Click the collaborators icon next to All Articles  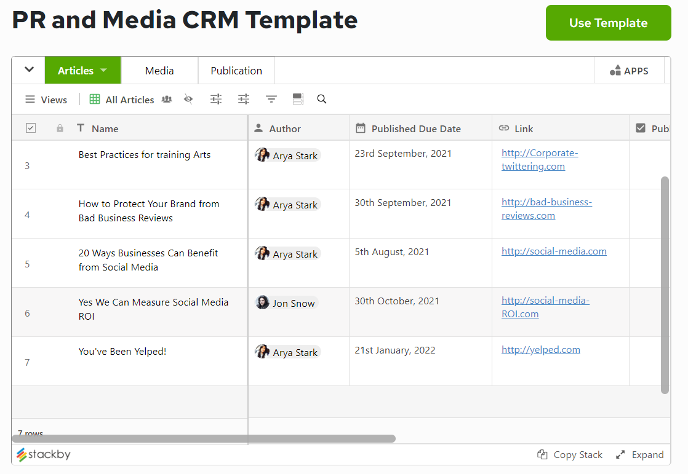click(166, 99)
